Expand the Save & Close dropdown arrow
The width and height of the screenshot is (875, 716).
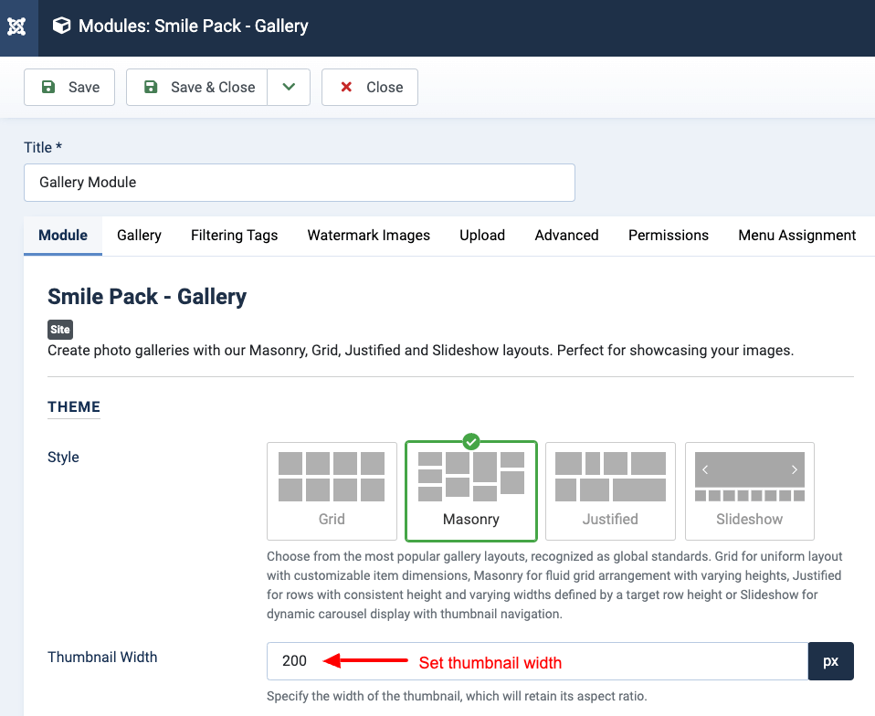tap(289, 87)
